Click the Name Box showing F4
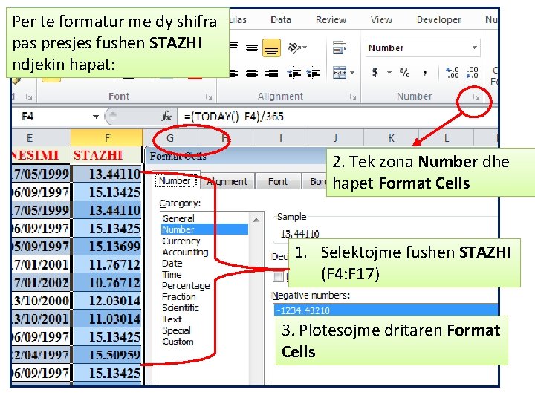Screen dimensions: 535x401 pyautogui.click(x=51, y=117)
